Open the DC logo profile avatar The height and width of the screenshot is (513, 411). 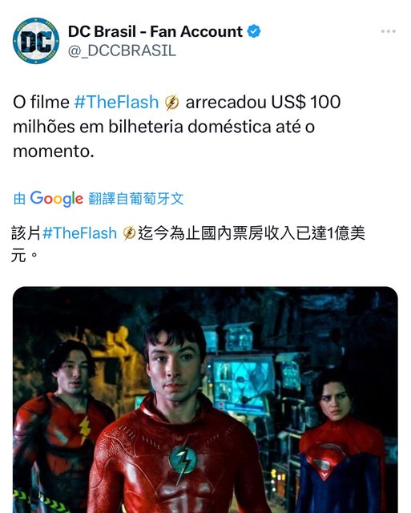(x=36, y=41)
